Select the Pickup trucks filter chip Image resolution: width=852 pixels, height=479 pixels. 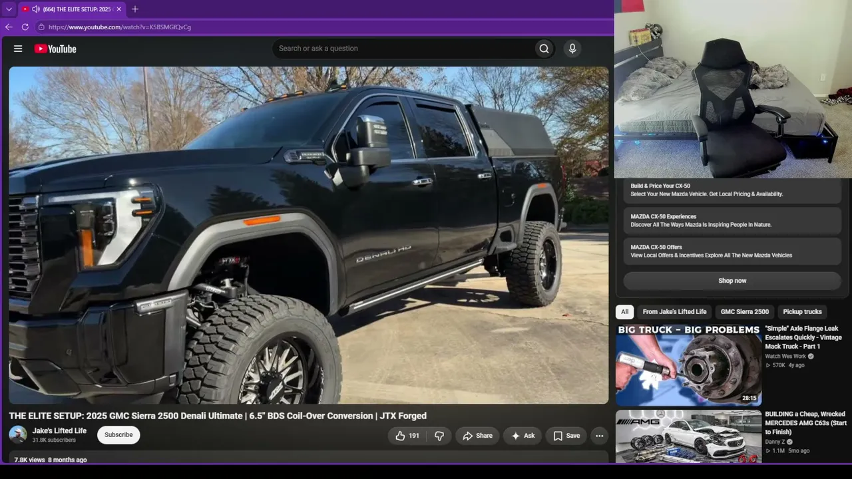802,311
